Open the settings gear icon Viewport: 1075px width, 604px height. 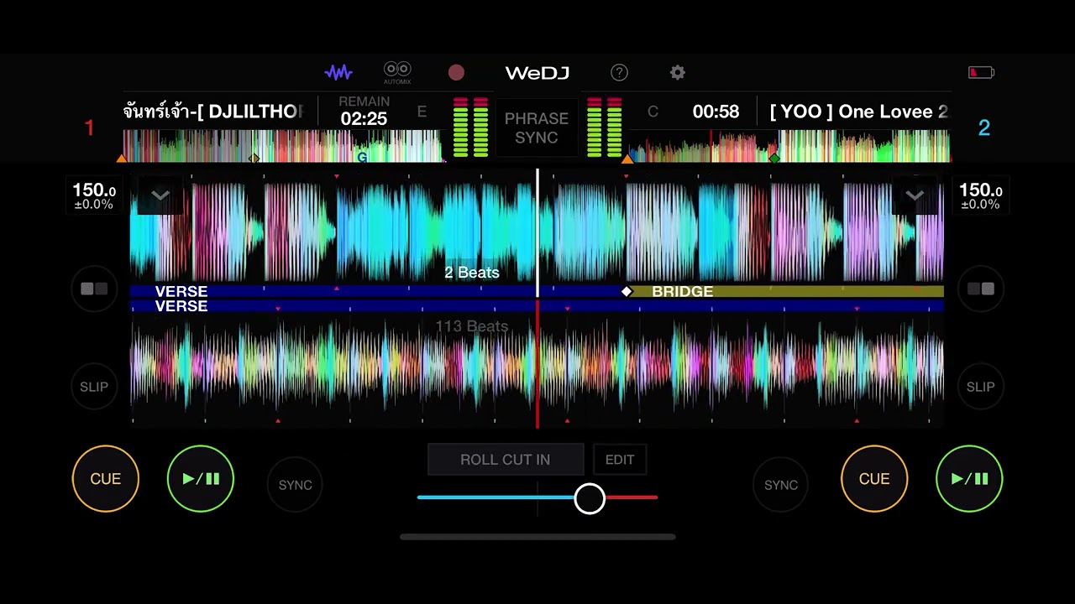(678, 73)
